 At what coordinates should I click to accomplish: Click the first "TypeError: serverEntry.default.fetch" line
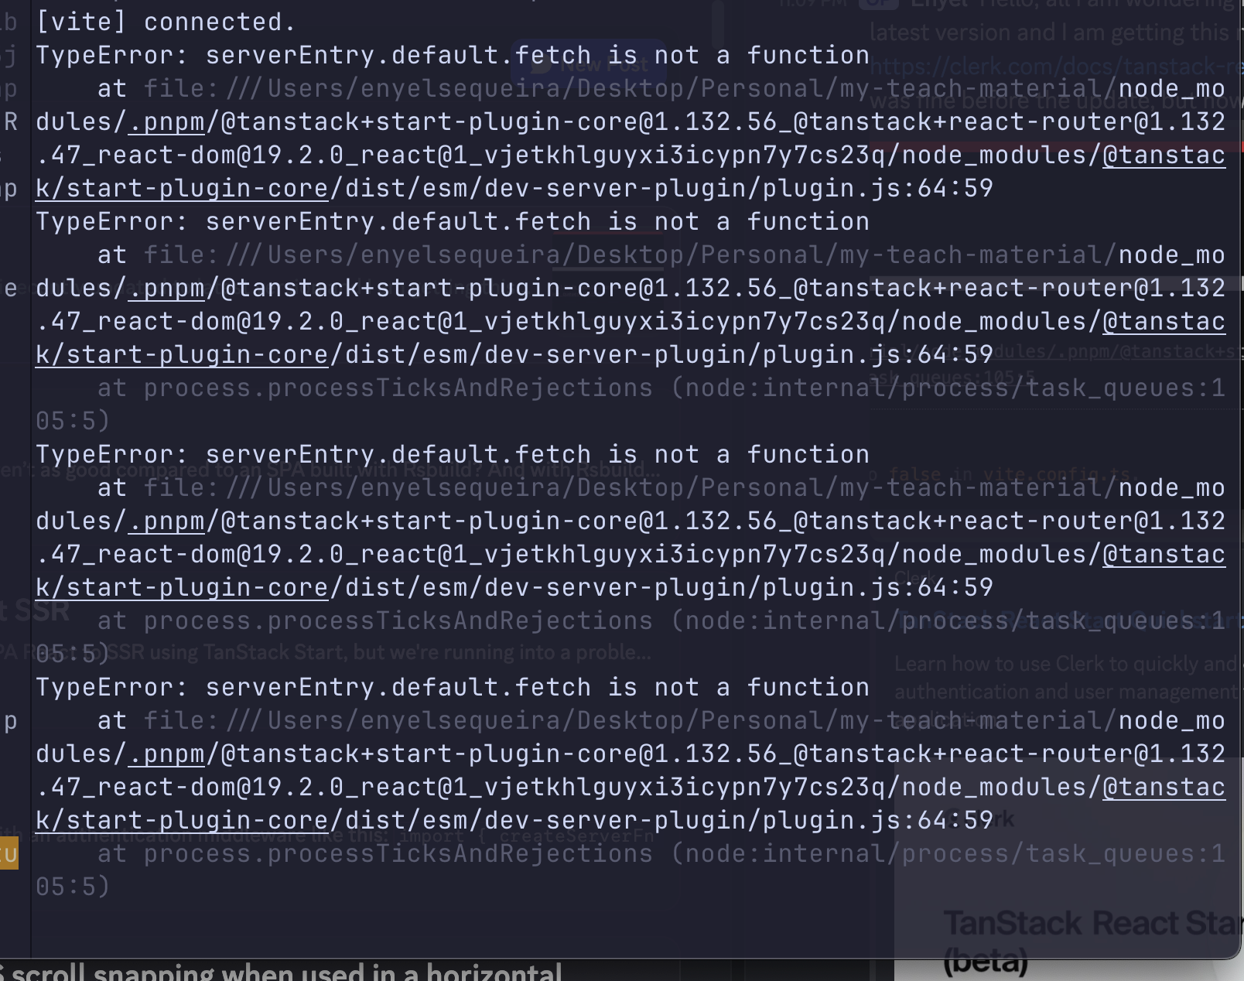(453, 55)
